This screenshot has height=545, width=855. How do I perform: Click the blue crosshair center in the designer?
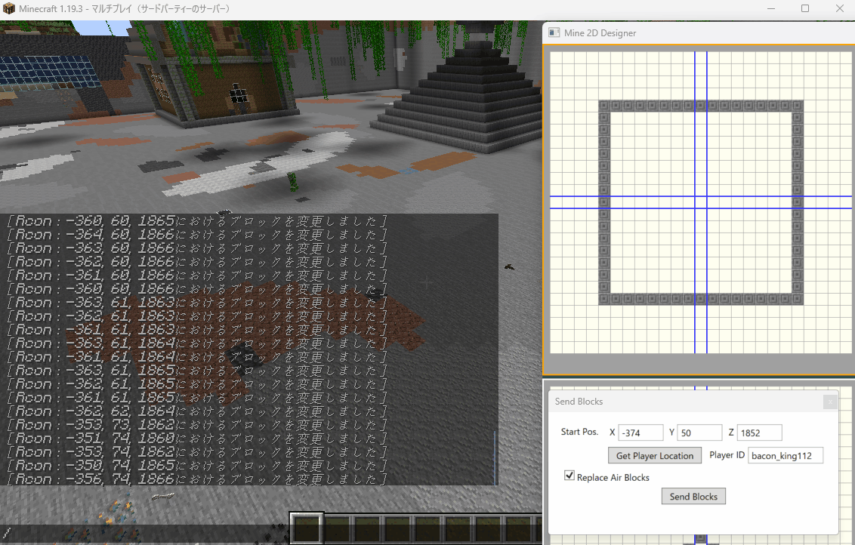click(x=701, y=202)
